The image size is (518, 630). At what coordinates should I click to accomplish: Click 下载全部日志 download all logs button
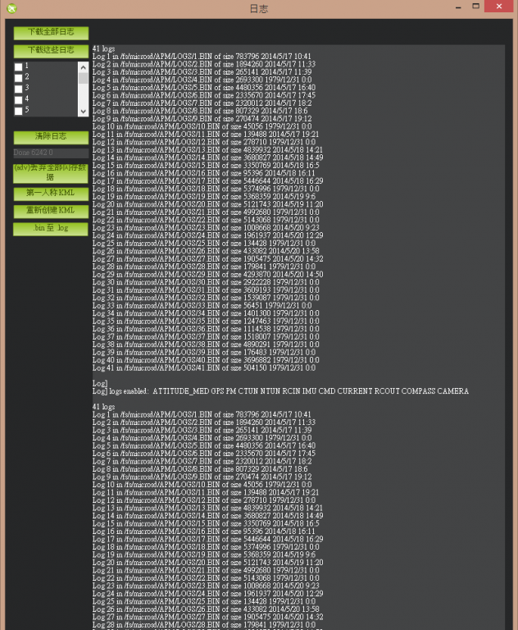coord(51,33)
